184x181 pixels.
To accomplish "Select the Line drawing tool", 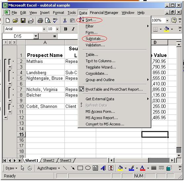I will (x=65, y=168).
